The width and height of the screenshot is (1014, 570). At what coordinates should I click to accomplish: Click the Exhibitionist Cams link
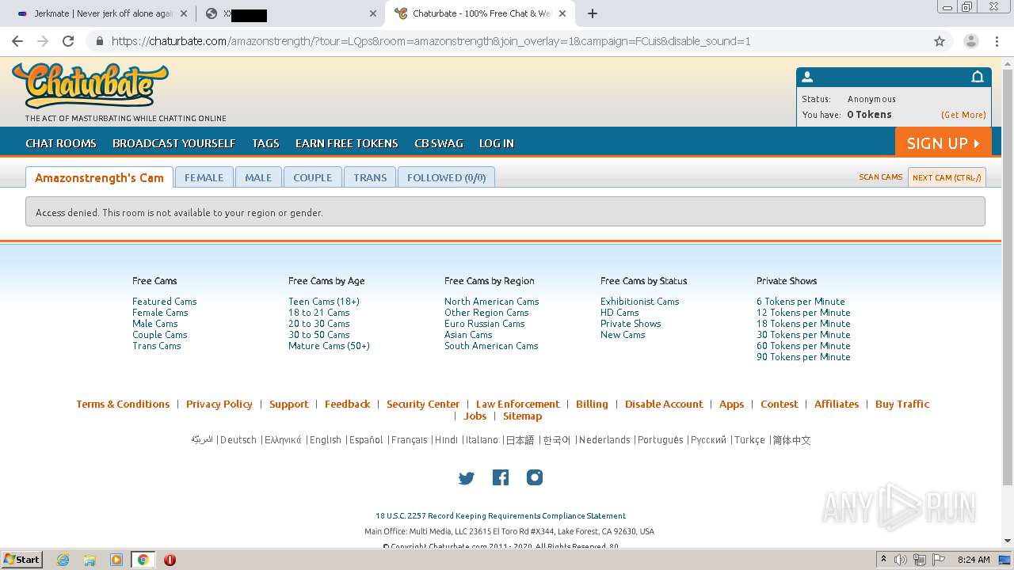640,302
